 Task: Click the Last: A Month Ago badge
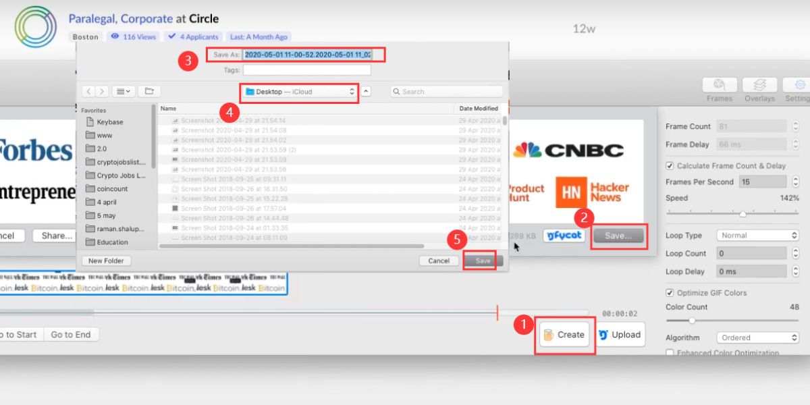tap(259, 37)
